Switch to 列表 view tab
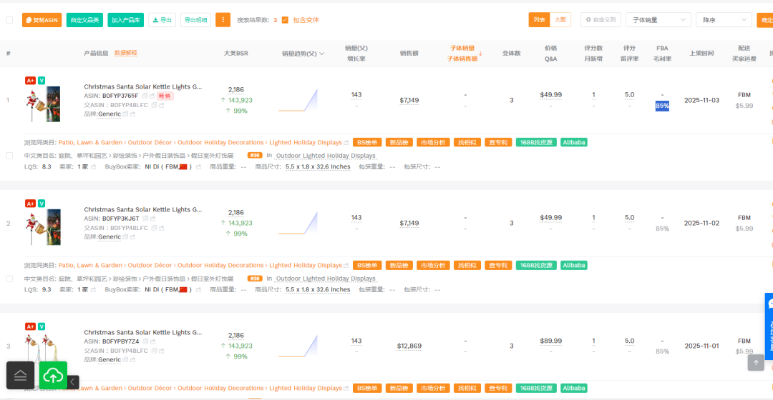Image resolution: width=773 pixels, height=400 pixels. point(539,20)
